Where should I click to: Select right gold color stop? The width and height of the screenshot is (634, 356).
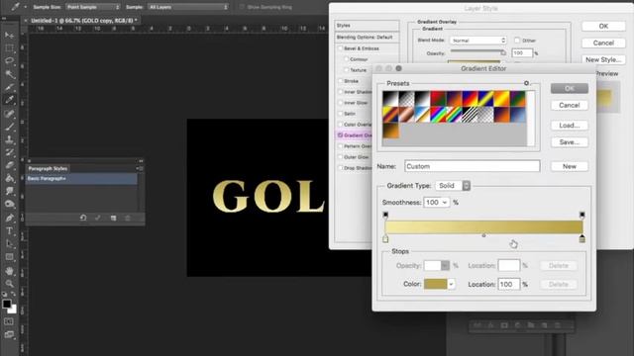pos(581,239)
